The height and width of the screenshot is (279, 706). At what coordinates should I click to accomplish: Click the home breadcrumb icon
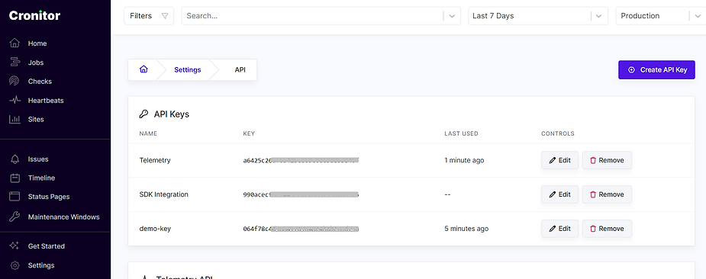(x=143, y=70)
